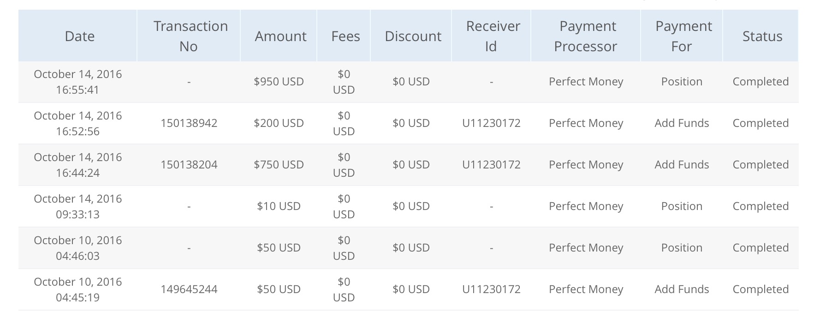Screen dimensions: 814x324
Task: Click the Payment For column header
Action: point(683,36)
